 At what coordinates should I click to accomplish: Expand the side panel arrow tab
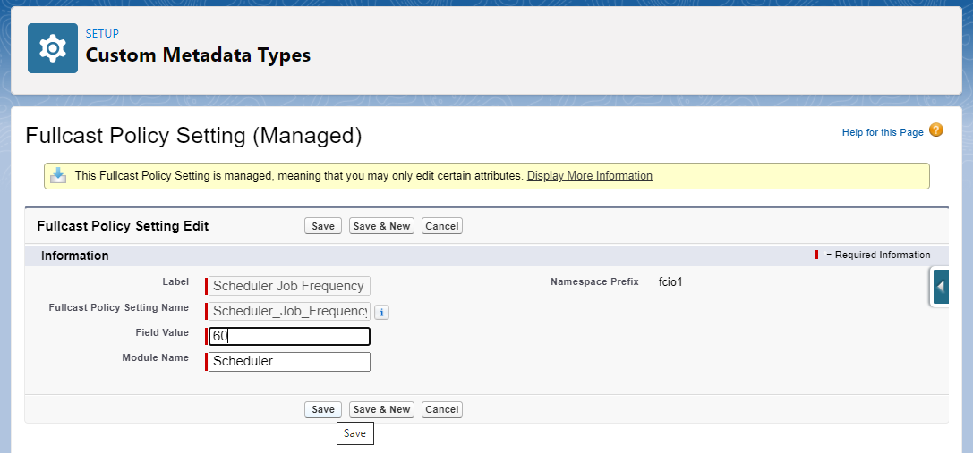(x=941, y=288)
